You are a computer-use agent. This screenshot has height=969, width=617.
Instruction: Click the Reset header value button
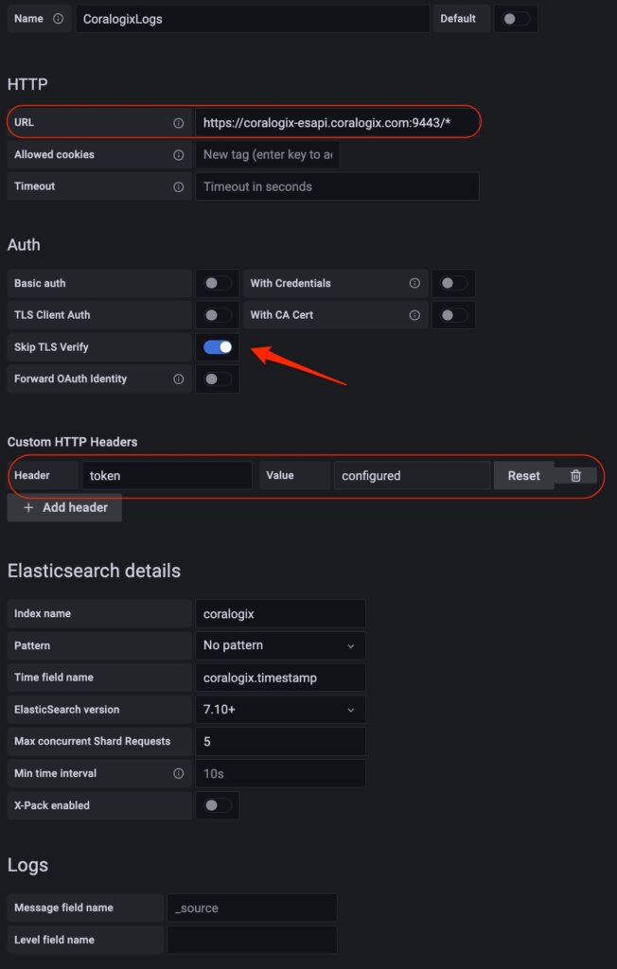(523, 475)
